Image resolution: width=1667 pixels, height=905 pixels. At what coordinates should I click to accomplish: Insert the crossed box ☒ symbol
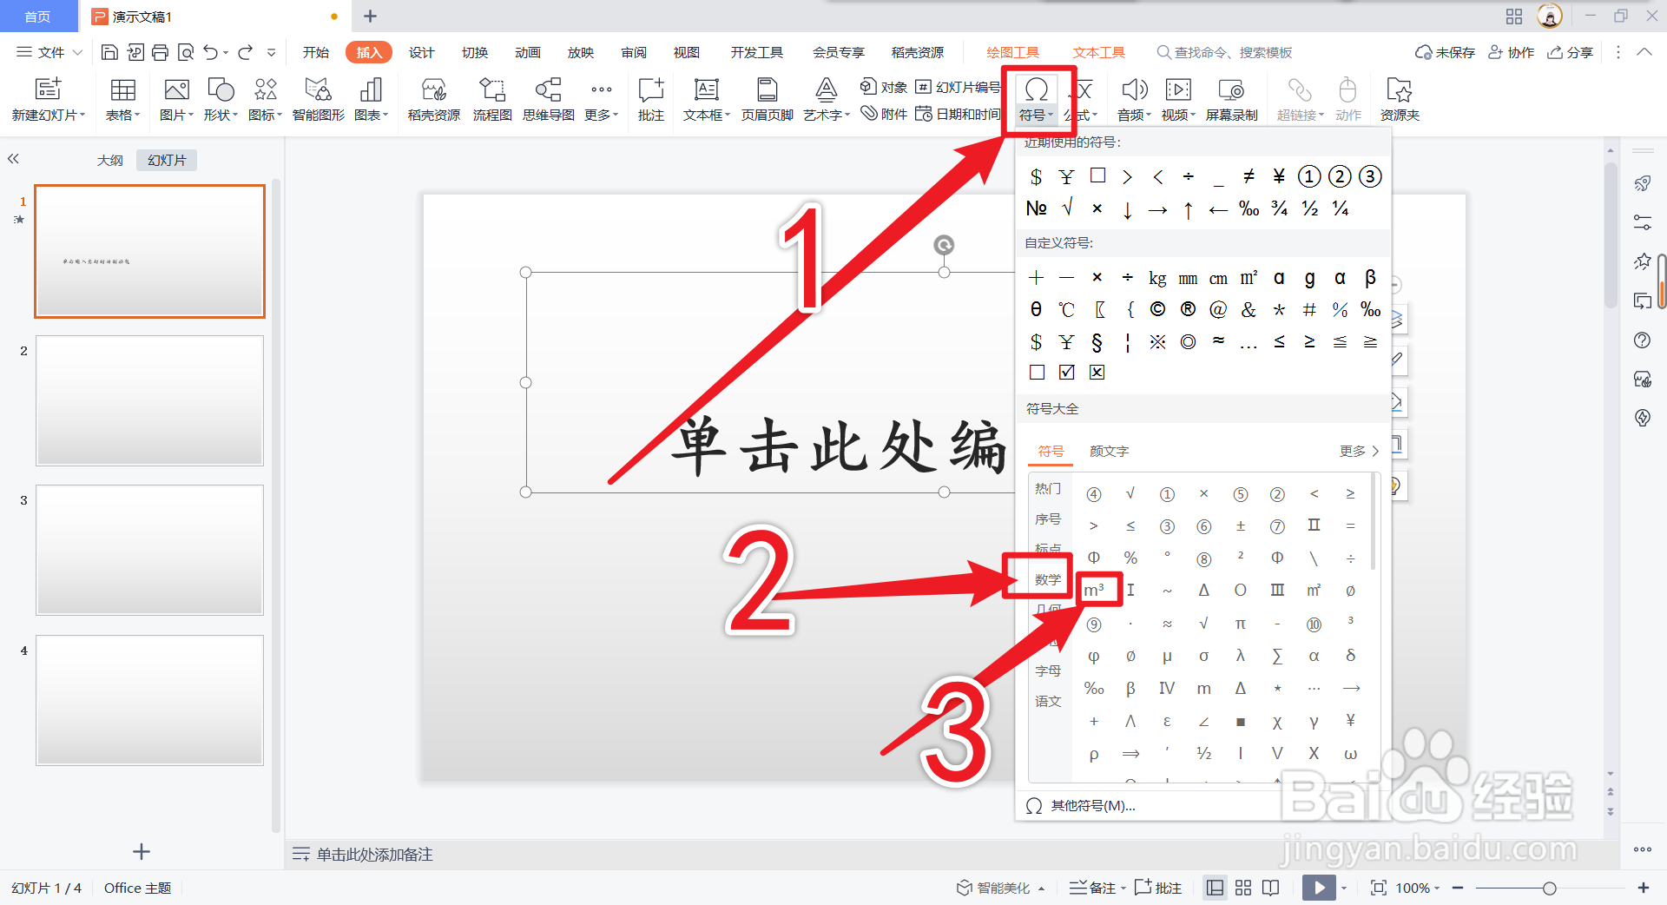tap(1097, 373)
